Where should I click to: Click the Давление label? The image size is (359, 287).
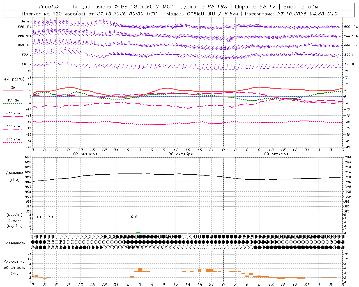[15, 173]
